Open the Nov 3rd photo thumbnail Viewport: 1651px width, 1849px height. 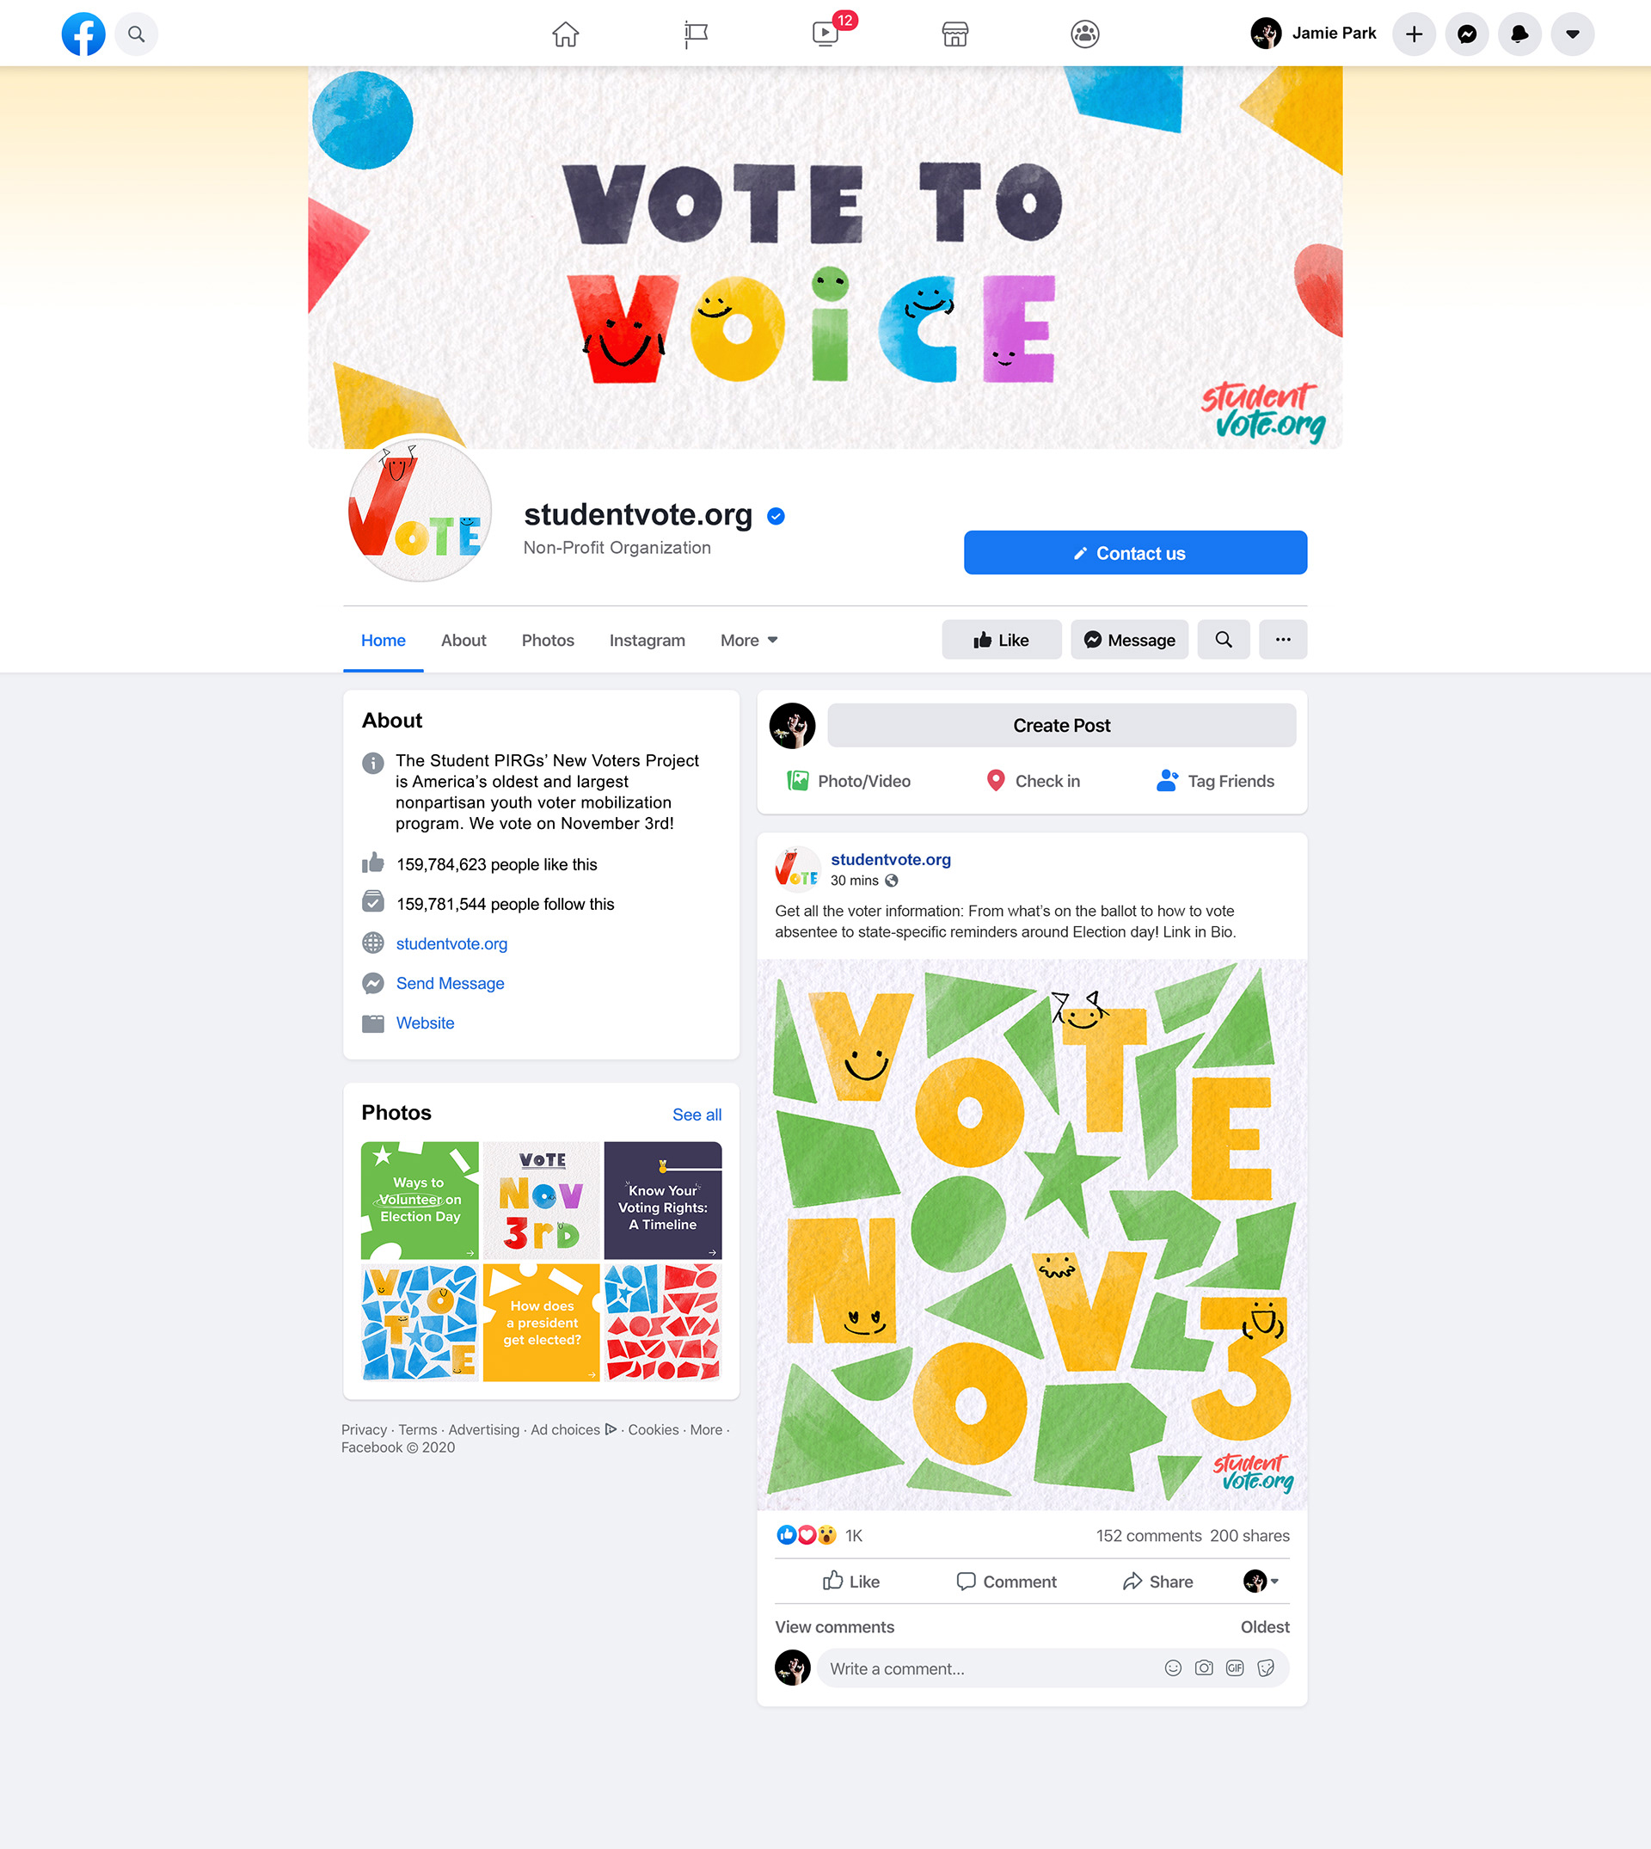(542, 1201)
